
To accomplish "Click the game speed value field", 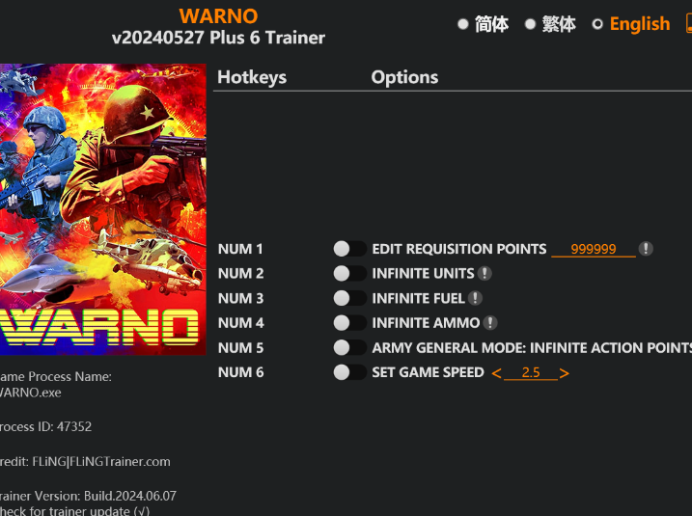I will (531, 372).
